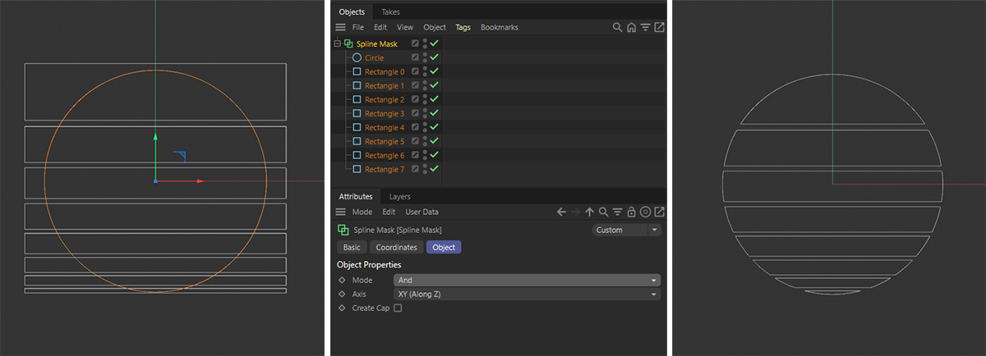This screenshot has width=986, height=356.
Task: Select the Coordinates button
Action: pos(397,247)
